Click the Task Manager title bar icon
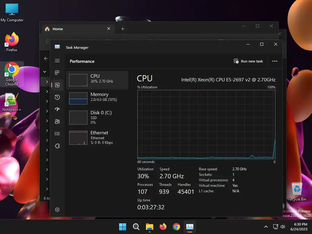 click(57, 47)
